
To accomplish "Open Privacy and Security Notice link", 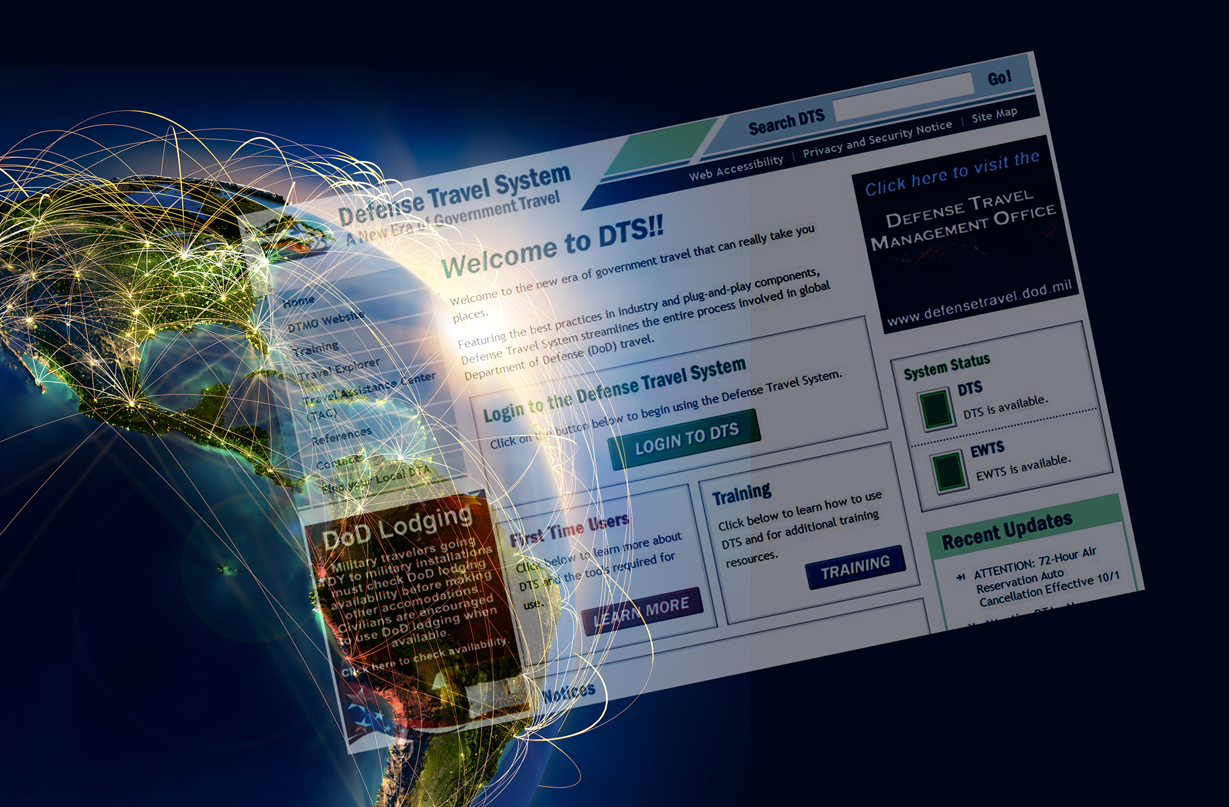I will (x=877, y=140).
